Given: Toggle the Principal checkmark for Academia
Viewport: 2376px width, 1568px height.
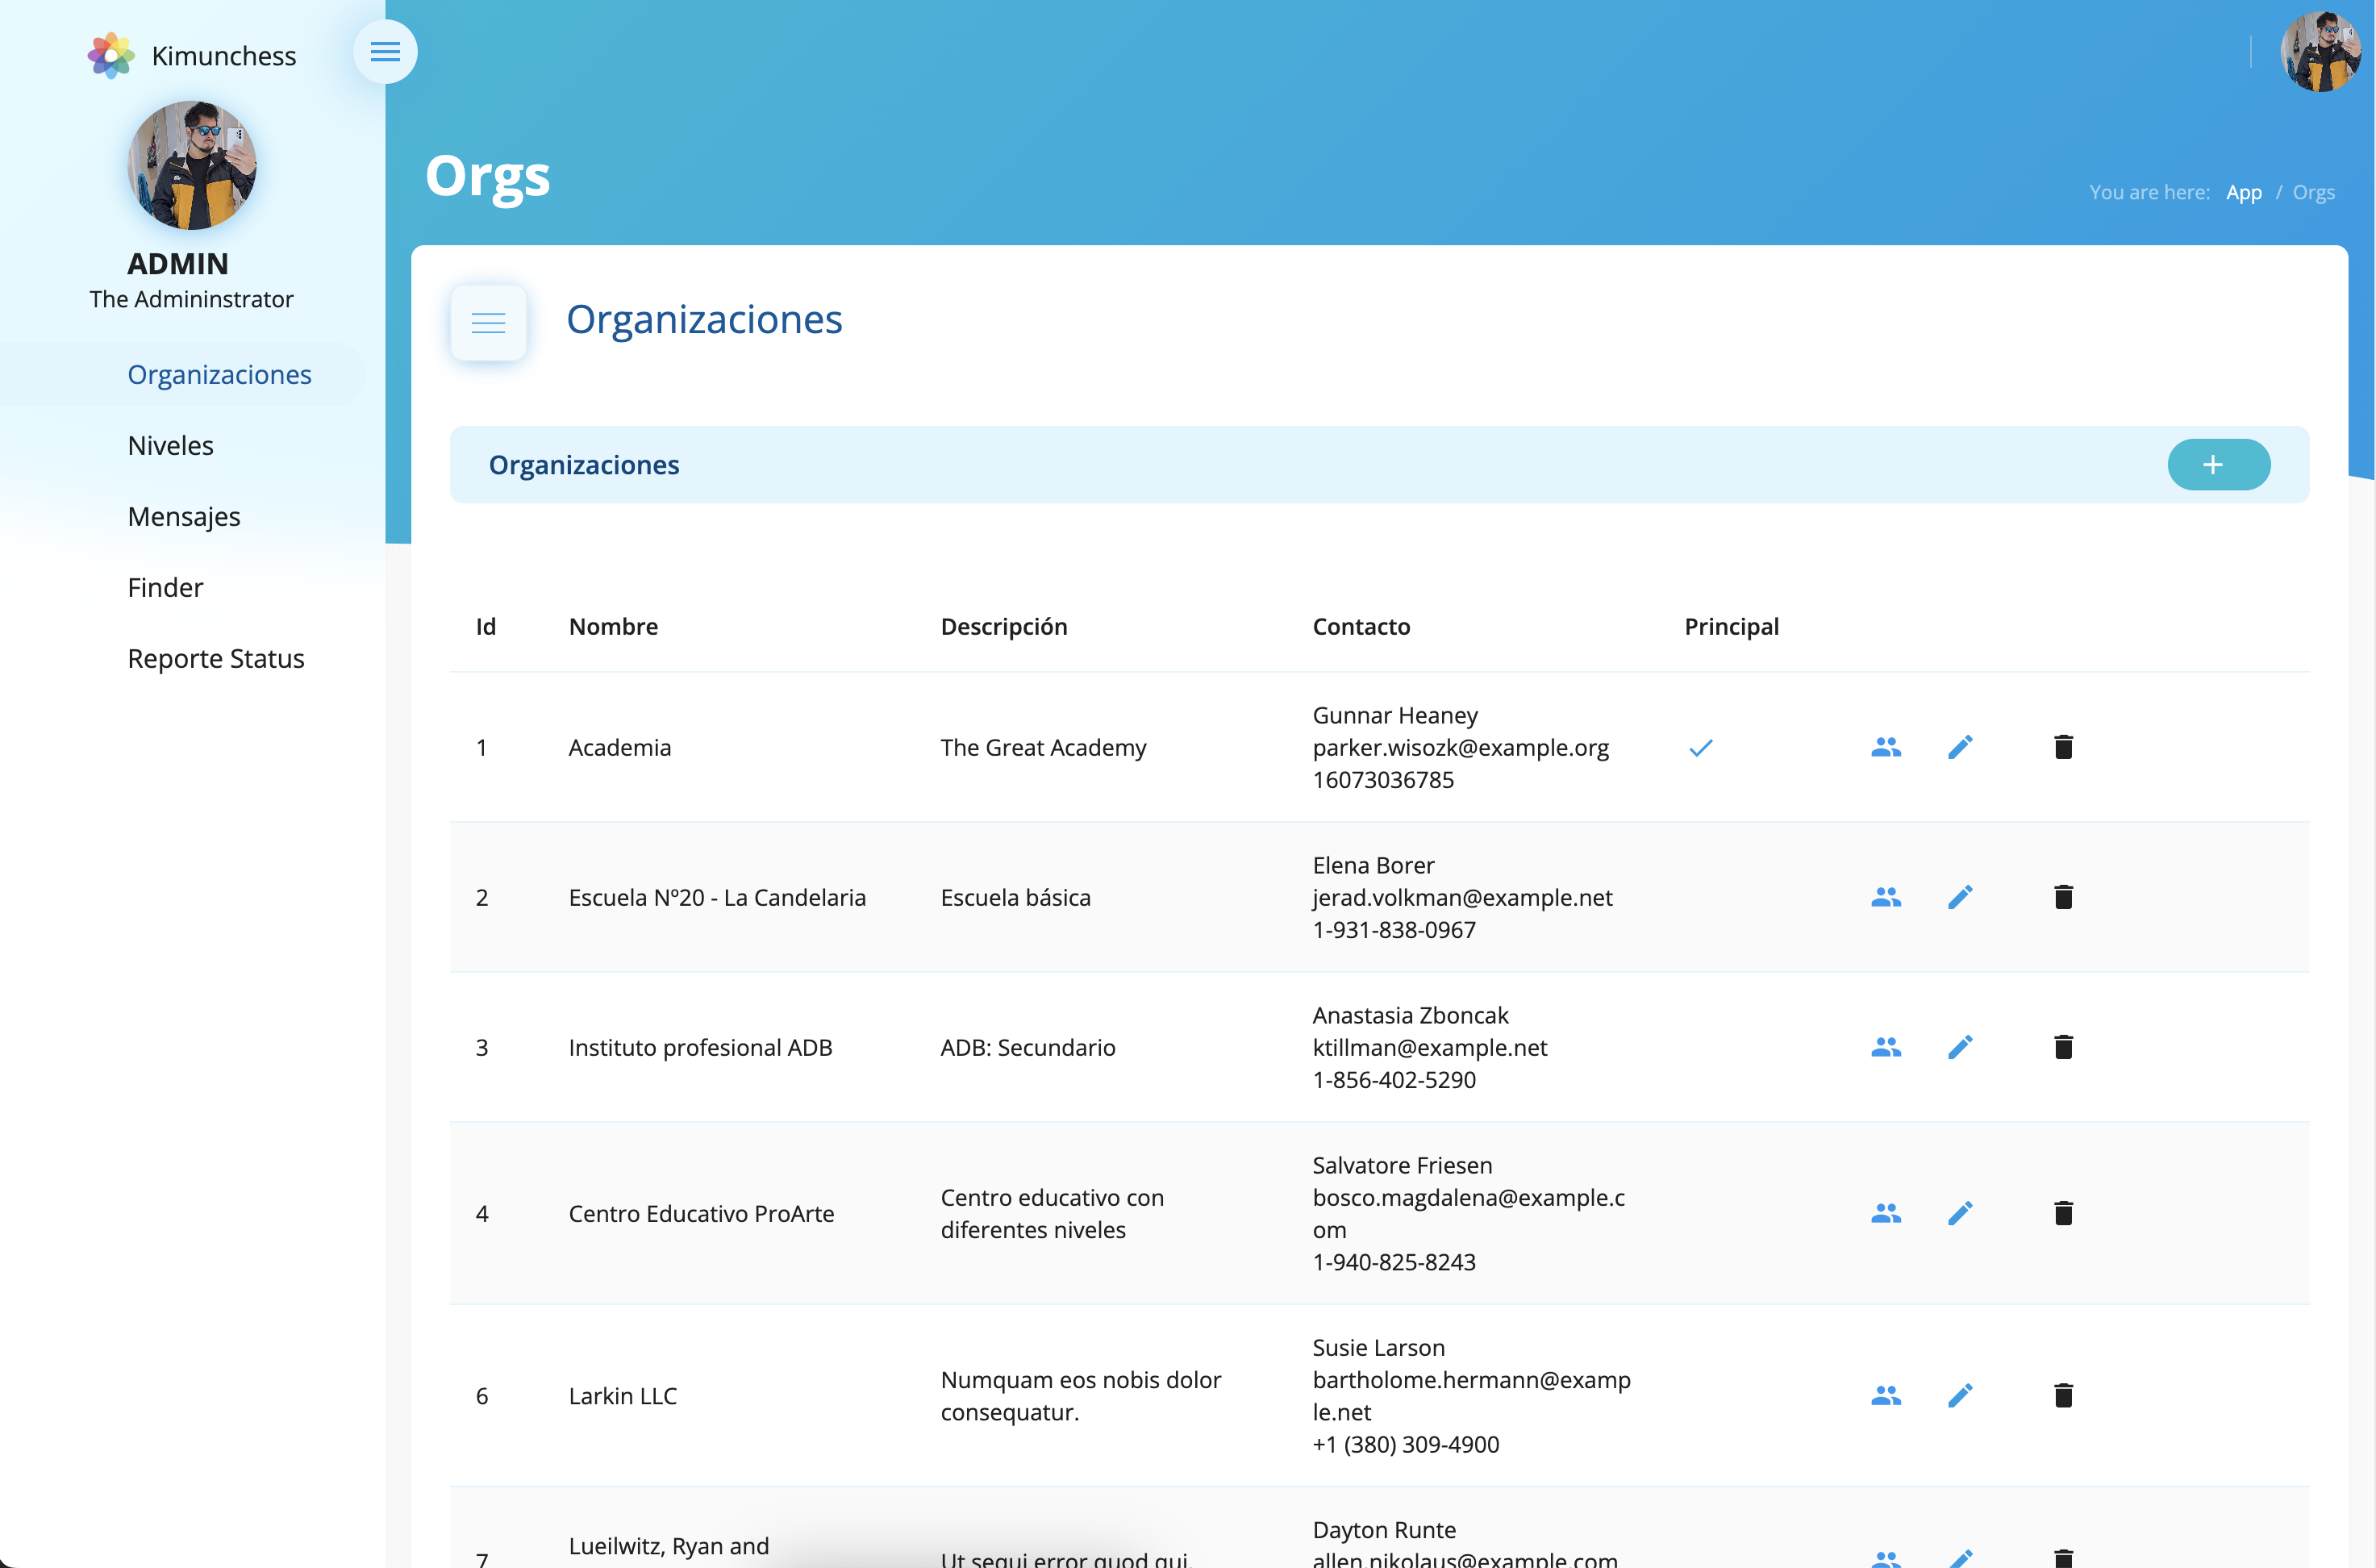Looking at the screenshot, I should [x=1700, y=748].
